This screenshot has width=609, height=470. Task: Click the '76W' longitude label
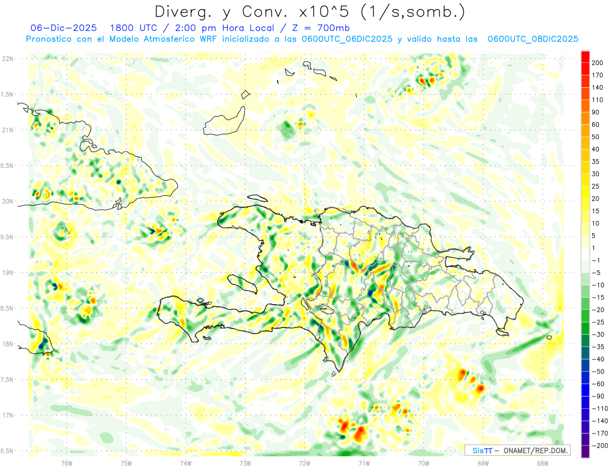click(x=66, y=463)
